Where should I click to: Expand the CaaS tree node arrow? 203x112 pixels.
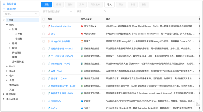coord(7,71)
